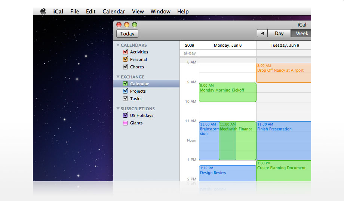Select the Finish Presentation event

pyautogui.click(x=284, y=141)
